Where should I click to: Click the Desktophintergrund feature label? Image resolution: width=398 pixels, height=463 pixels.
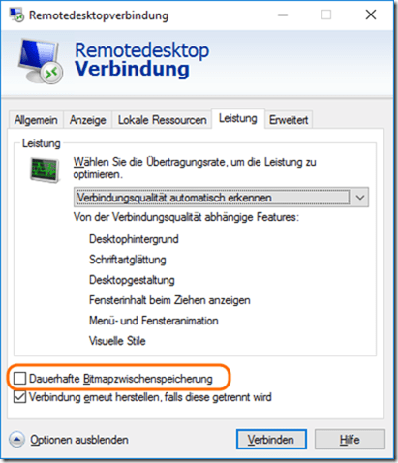134,239
